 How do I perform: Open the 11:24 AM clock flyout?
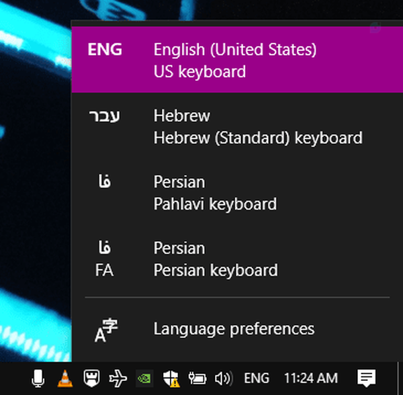pyautogui.click(x=311, y=378)
